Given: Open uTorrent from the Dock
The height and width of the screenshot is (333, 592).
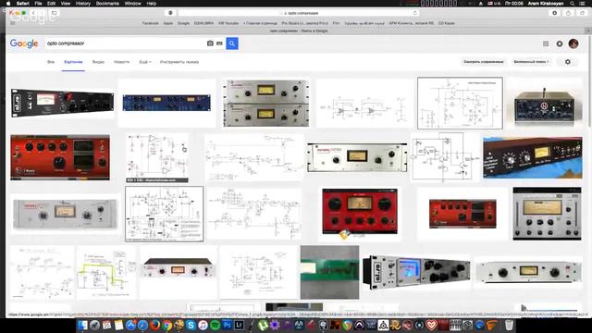Looking at the screenshot, I should (x=263, y=325).
